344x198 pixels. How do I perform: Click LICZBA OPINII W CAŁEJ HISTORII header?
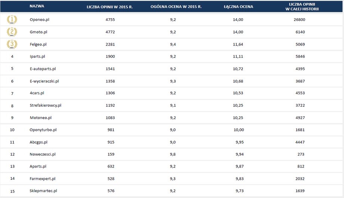pyautogui.click(x=302, y=7)
